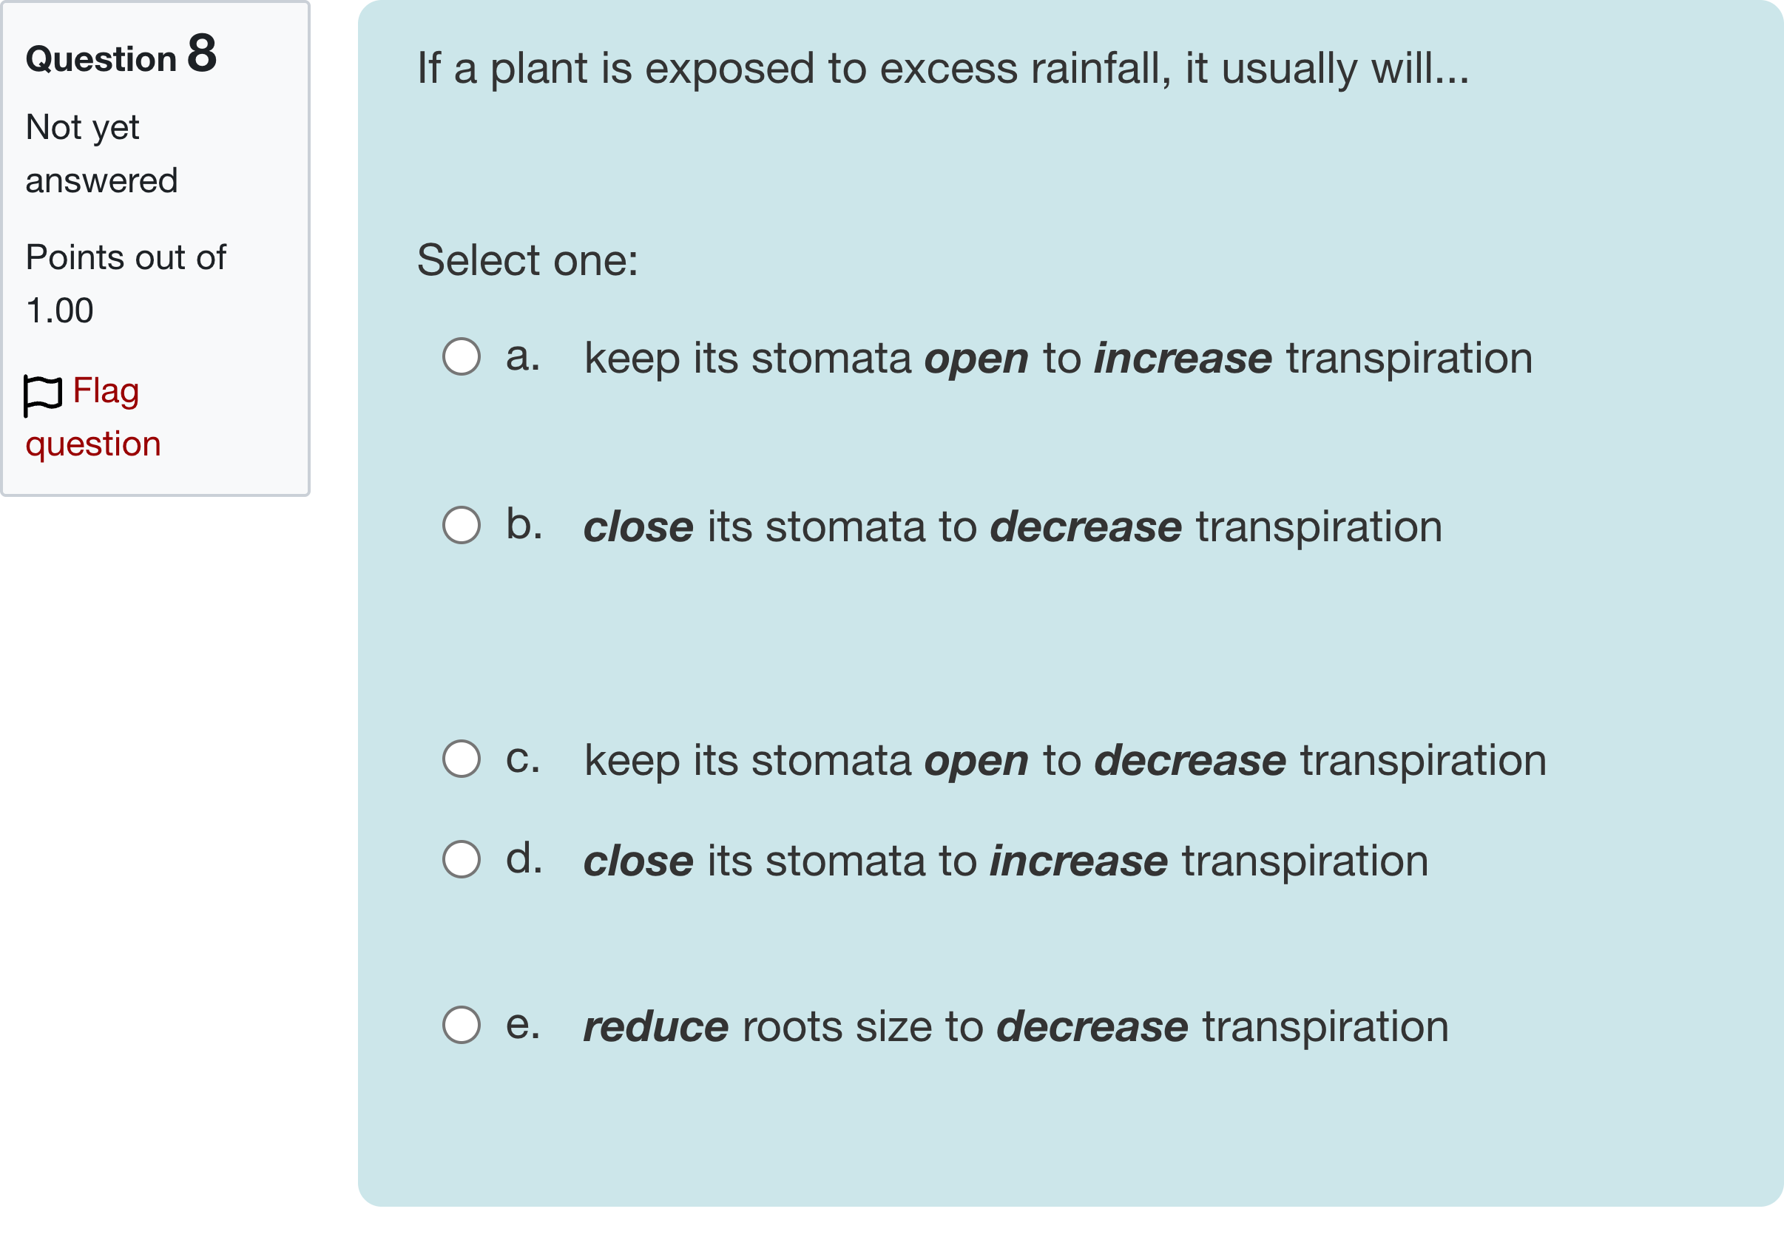Image resolution: width=1784 pixels, height=1257 pixels.
Task: Pick the radio button for option d
Action: point(462,859)
